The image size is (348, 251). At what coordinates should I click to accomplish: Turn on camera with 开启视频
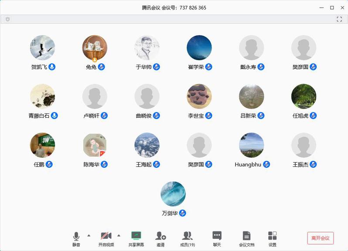(106, 239)
